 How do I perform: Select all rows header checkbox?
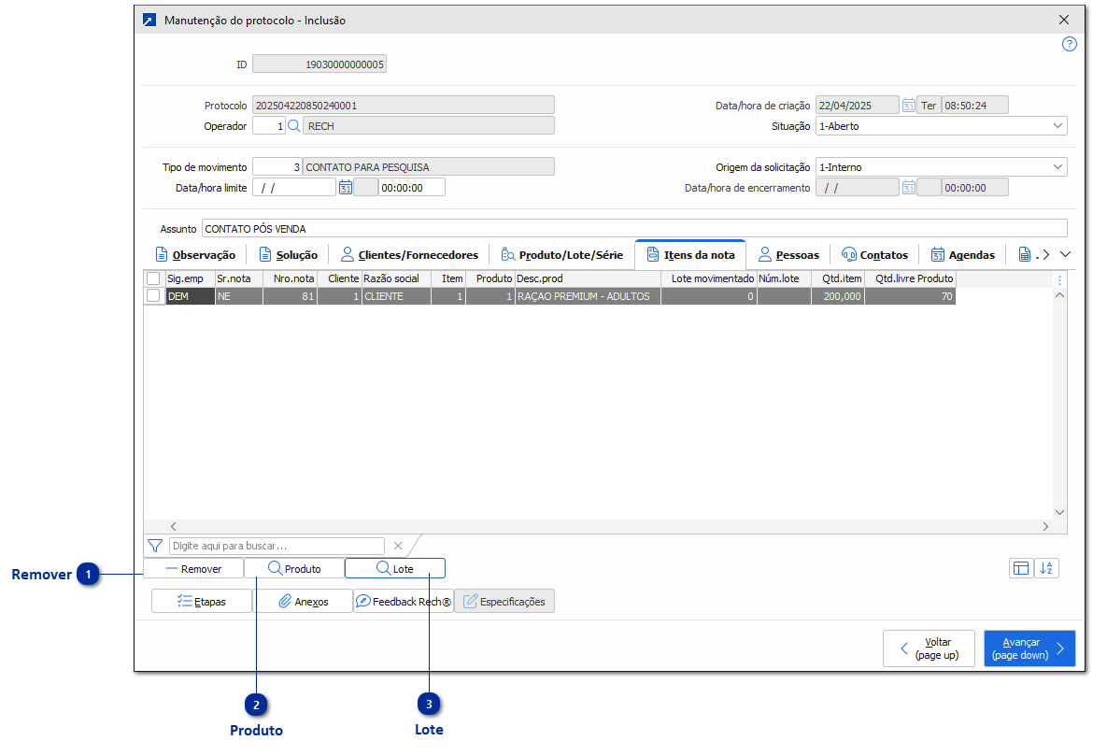153,278
